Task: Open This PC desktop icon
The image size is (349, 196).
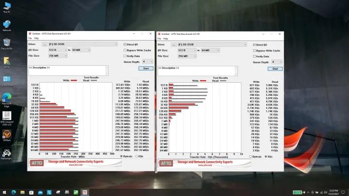Action: (x=7, y=7)
